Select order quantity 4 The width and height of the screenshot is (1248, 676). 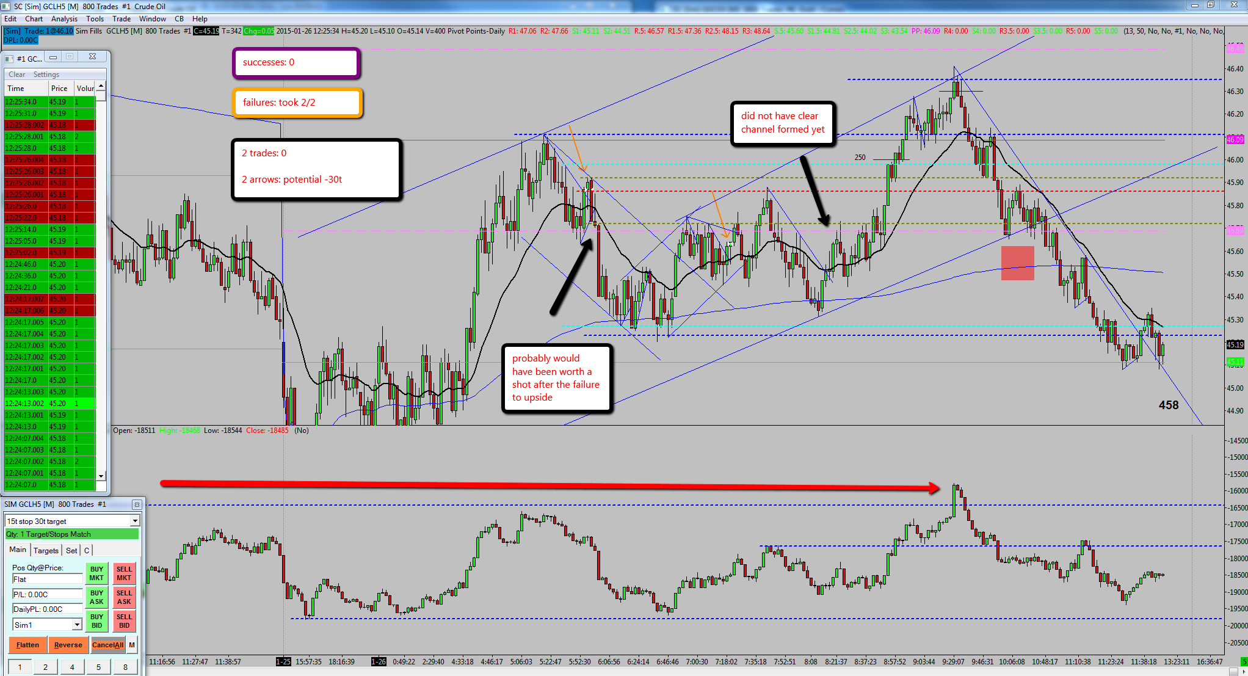point(72,667)
